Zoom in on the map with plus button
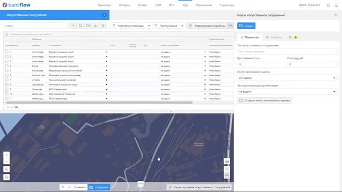Viewport: 342px width, 192px height. [x=6, y=155]
